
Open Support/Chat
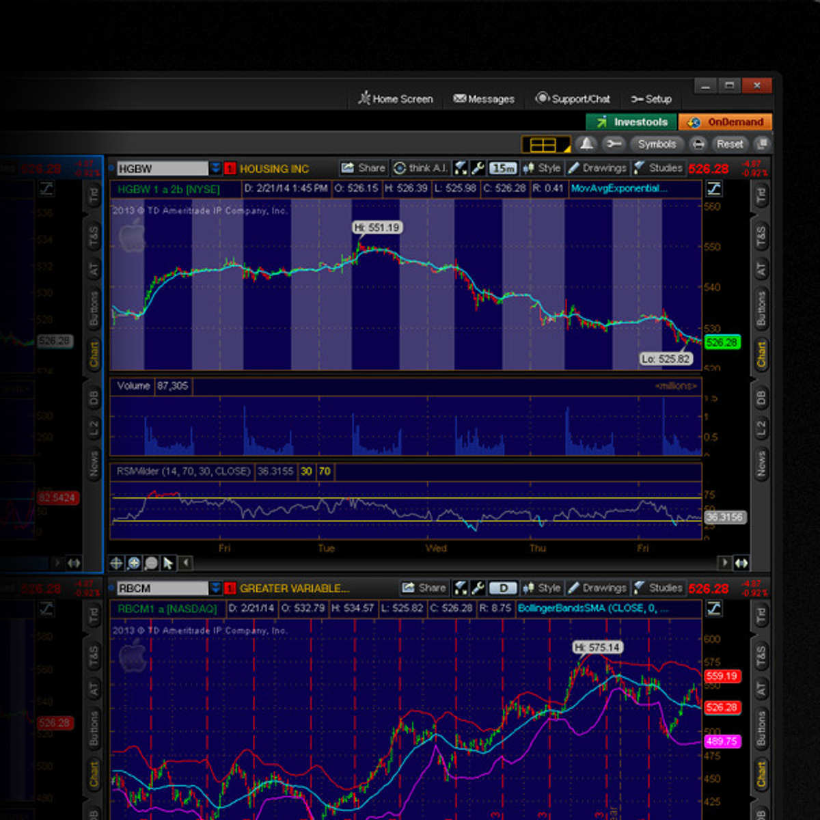[x=573, y=99]
